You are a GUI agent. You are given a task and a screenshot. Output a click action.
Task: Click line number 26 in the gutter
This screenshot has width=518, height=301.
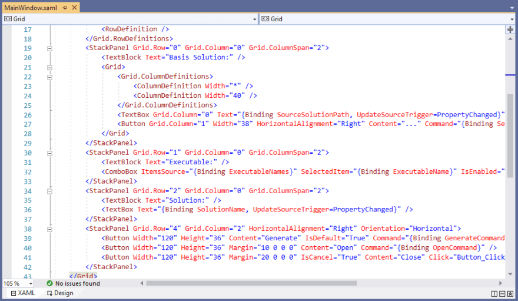[28, 115]
